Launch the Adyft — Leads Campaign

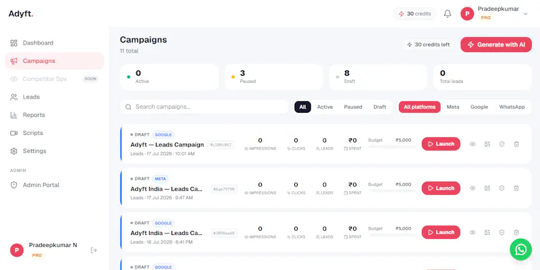441,144
